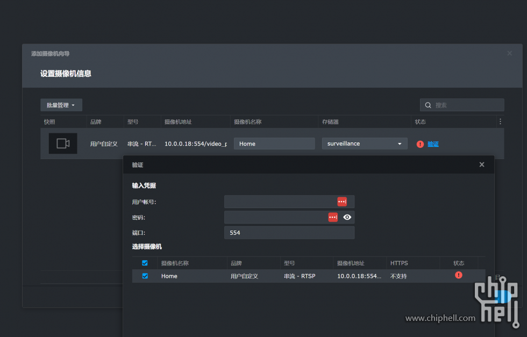Select the Home row name cell
This screenshot has width=527, height=337.
point(169,276)
